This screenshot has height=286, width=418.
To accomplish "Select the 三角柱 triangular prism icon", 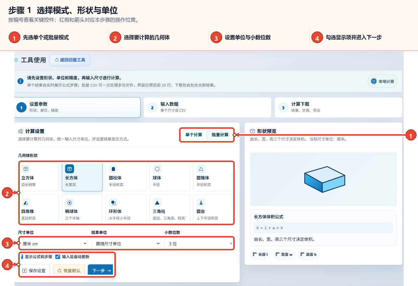I will pyautogui.click(x=157, y=203).
